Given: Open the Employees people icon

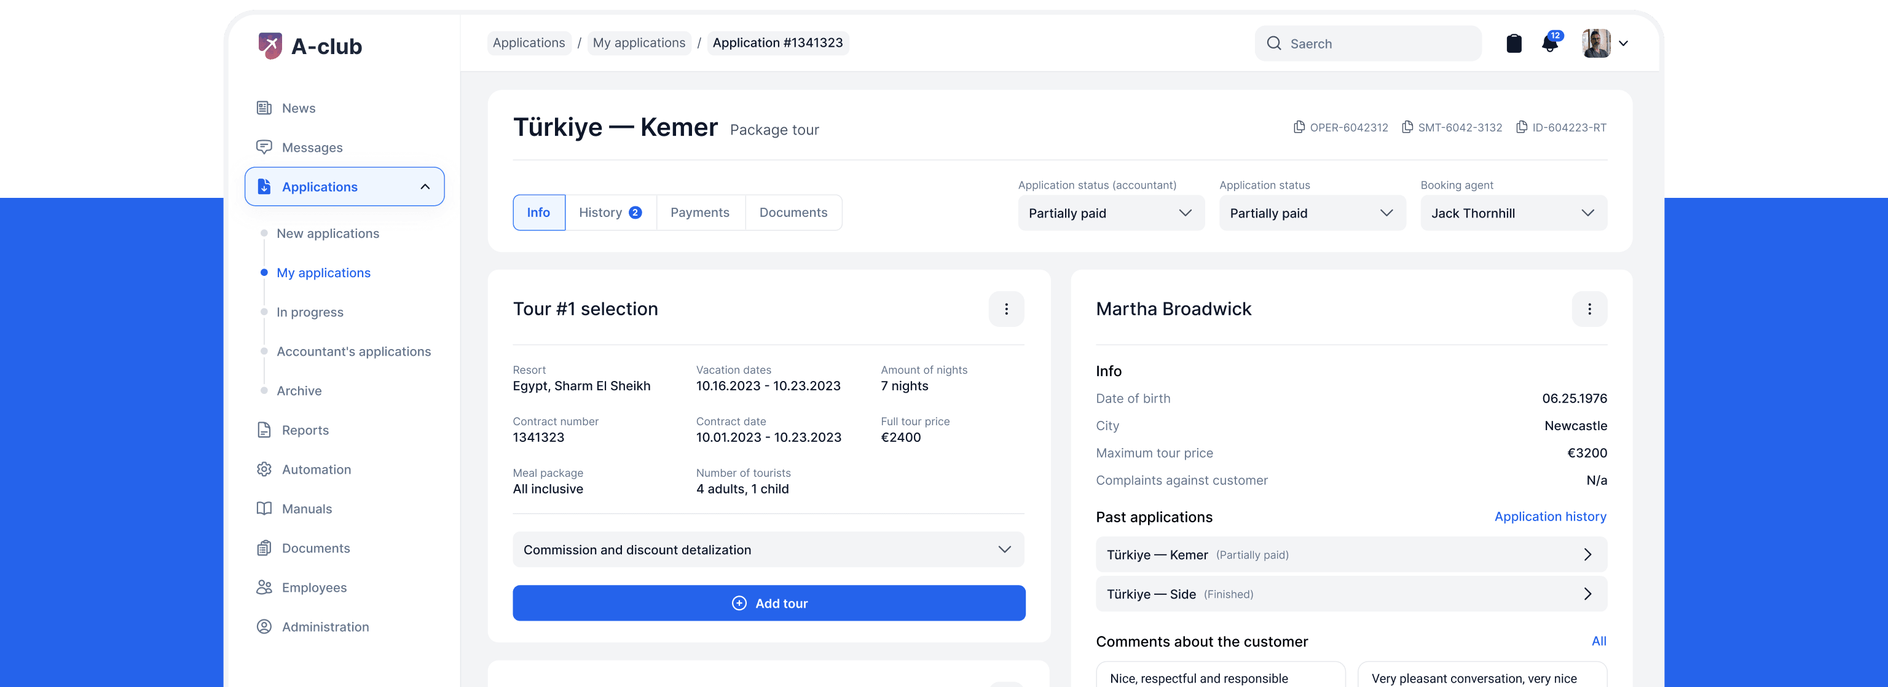Looking at the screenshot, I should click(264, 587).
